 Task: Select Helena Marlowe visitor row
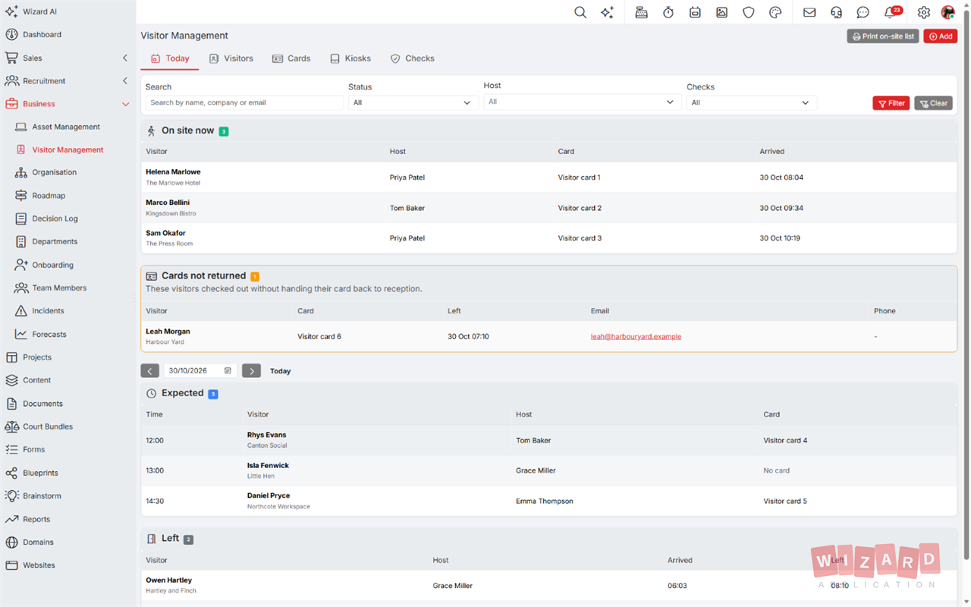coord(548,178)
